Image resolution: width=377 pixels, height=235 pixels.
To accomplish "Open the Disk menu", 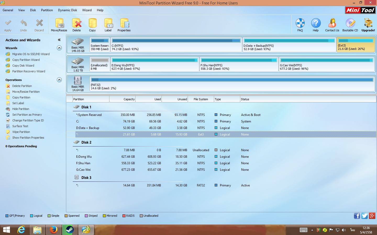I will pos(33,10).
